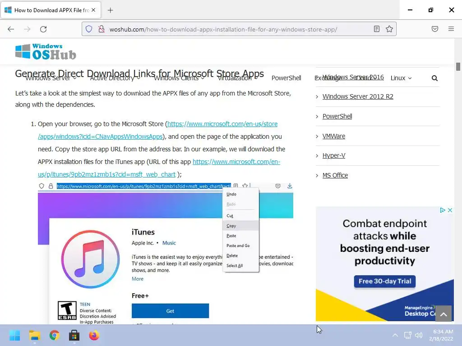Follow the iTunes store URL link
The height and width of the screenshot is (346, 462).
(159, 168)
